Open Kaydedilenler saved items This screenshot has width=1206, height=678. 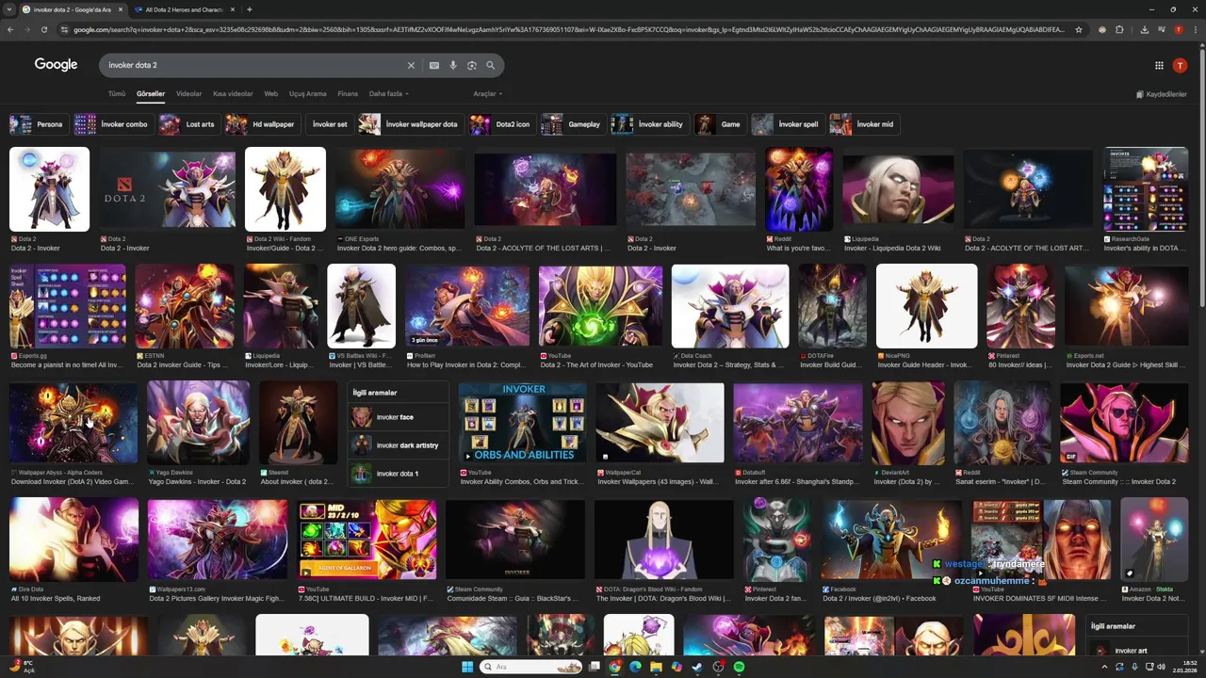tap(1162, 94)
